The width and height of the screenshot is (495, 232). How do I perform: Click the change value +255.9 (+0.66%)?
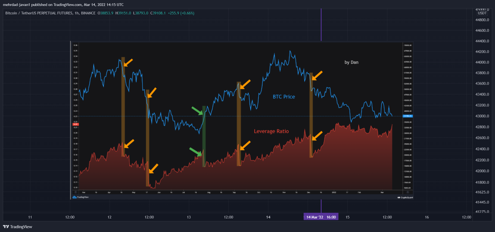tap(181, 13)
